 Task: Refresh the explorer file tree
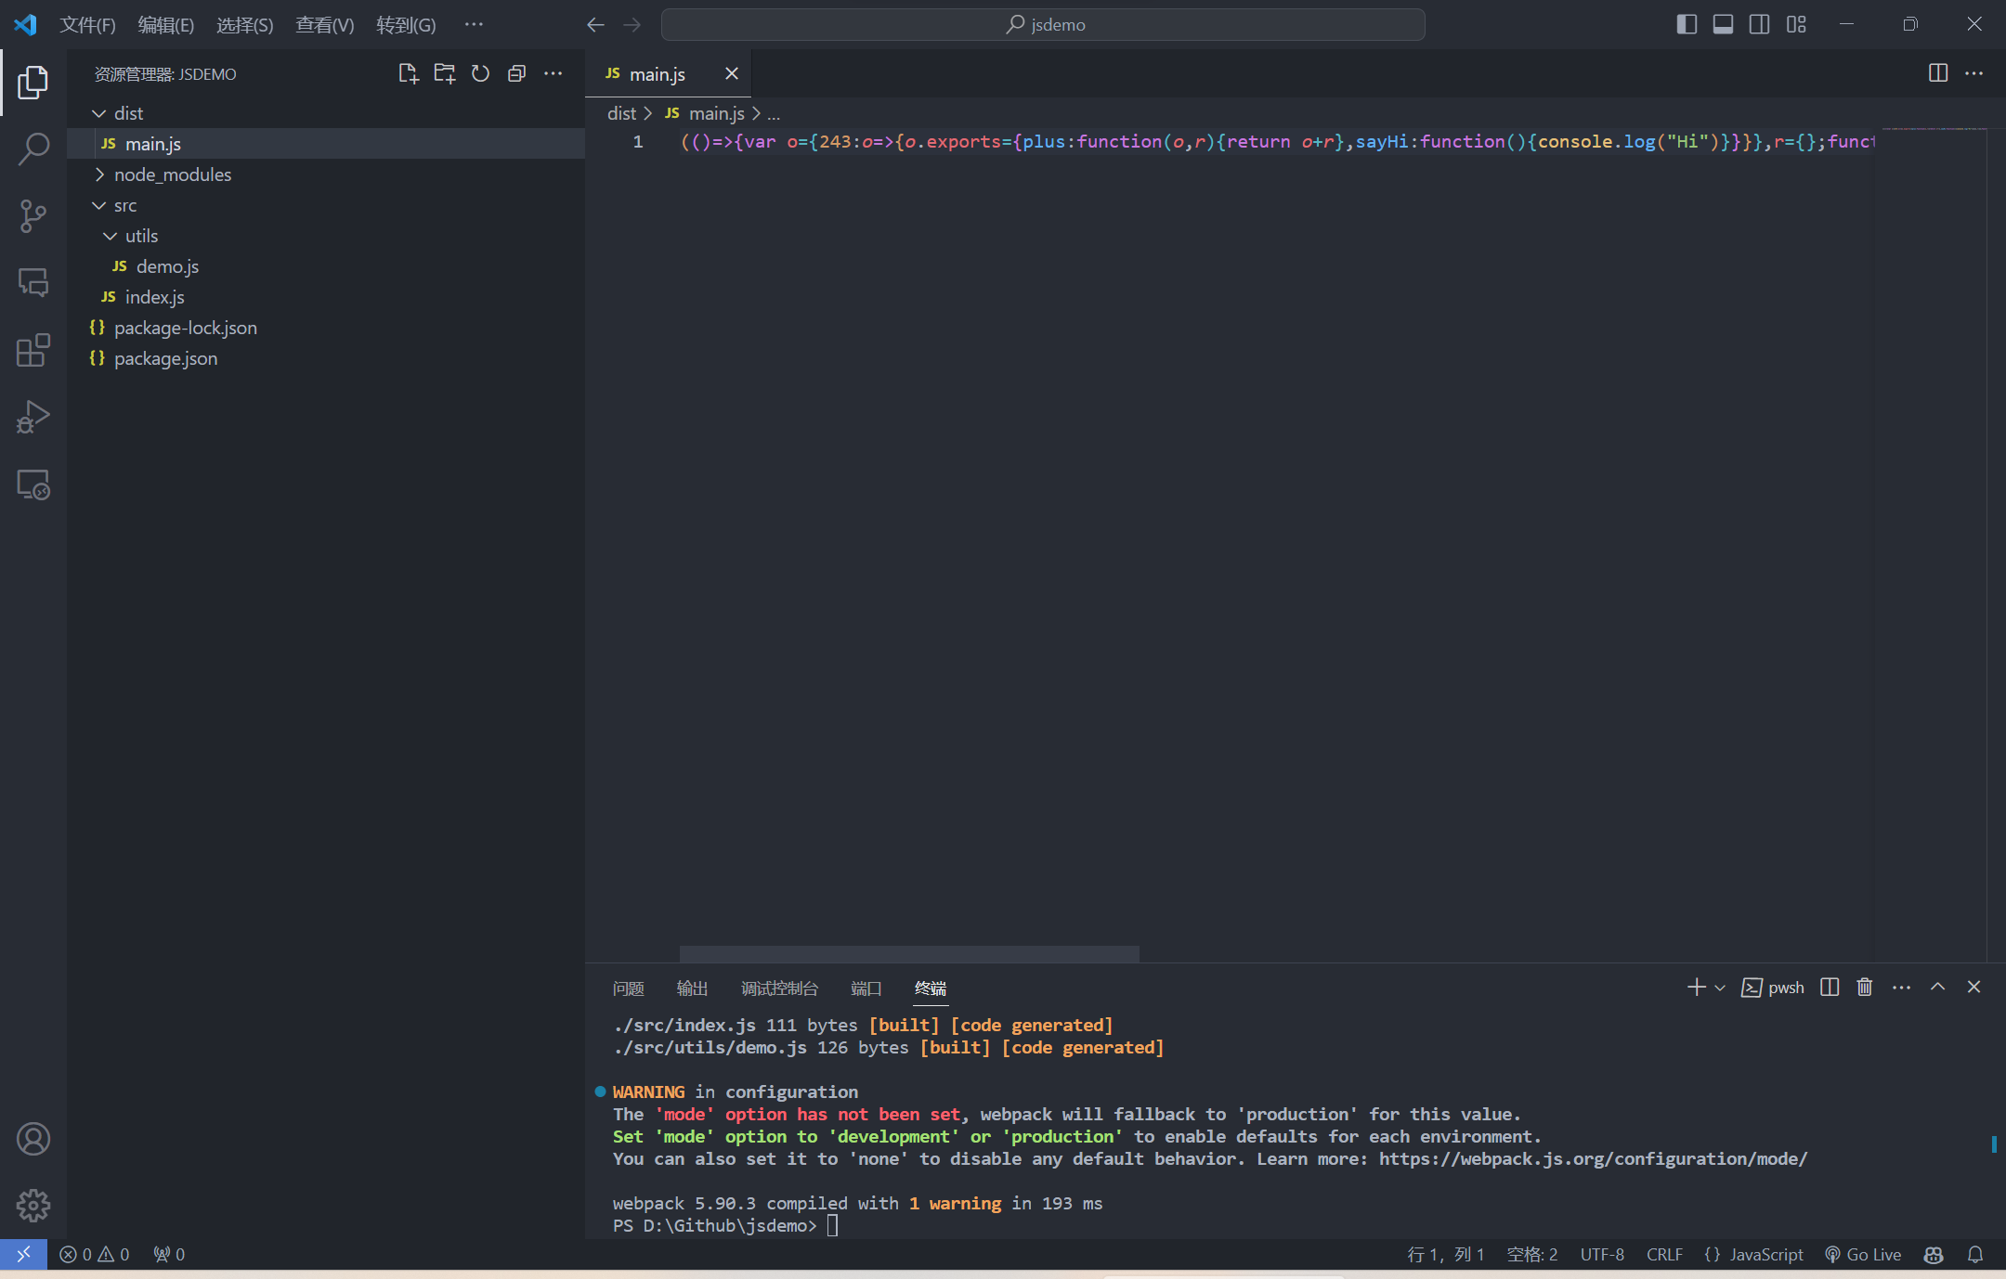[x=480, y=73]
